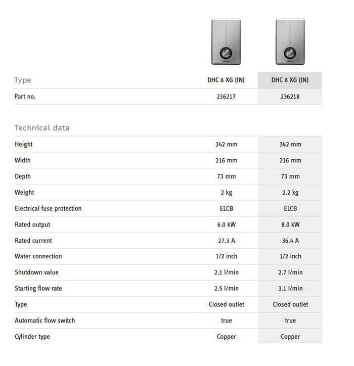Screen dimensions: 354x366
Task: Click the 2.7 l/min shutdown value
Action: coord(290,272)
